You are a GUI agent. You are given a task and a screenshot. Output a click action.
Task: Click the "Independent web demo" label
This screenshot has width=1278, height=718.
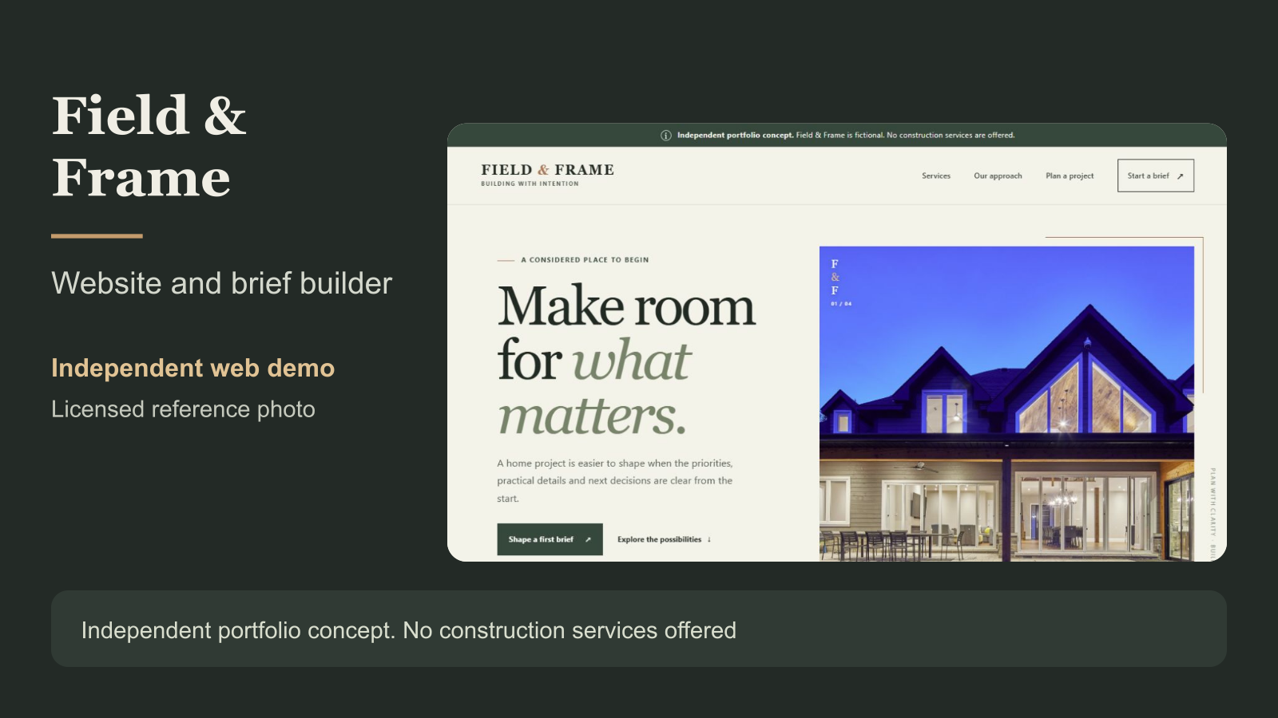(192, 368)
